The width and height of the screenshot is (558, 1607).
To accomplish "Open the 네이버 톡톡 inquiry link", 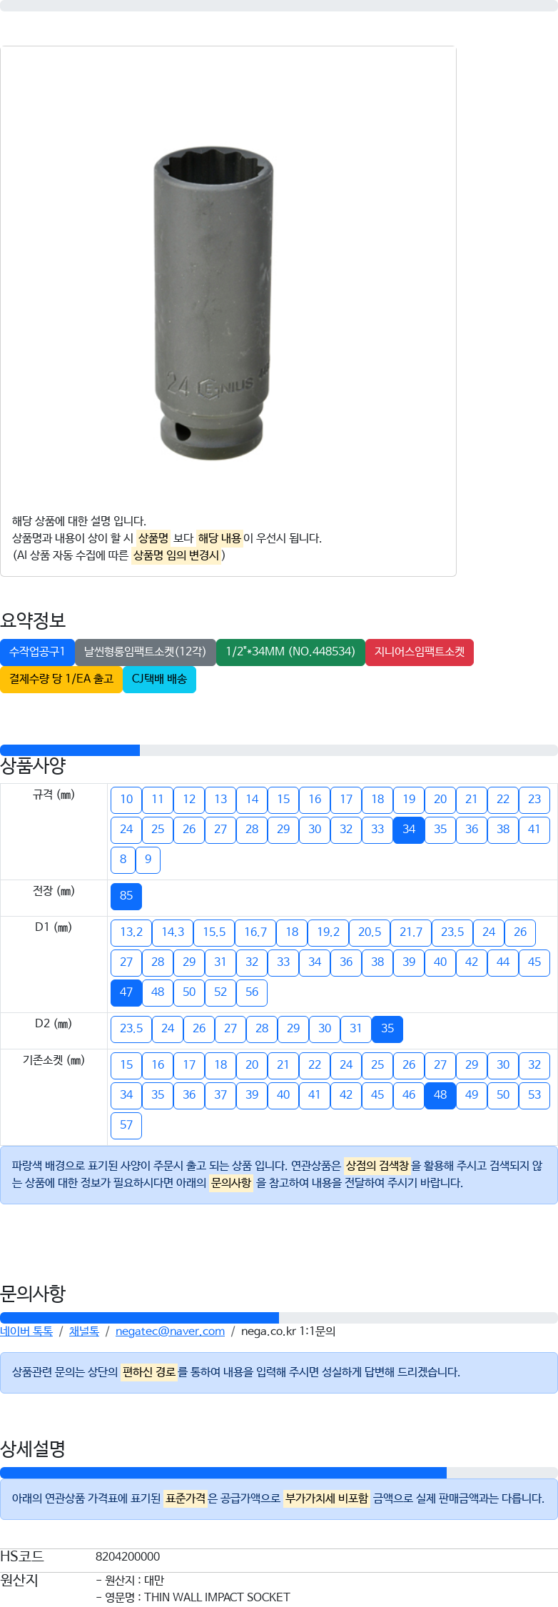I will [x=26, y=1331].
